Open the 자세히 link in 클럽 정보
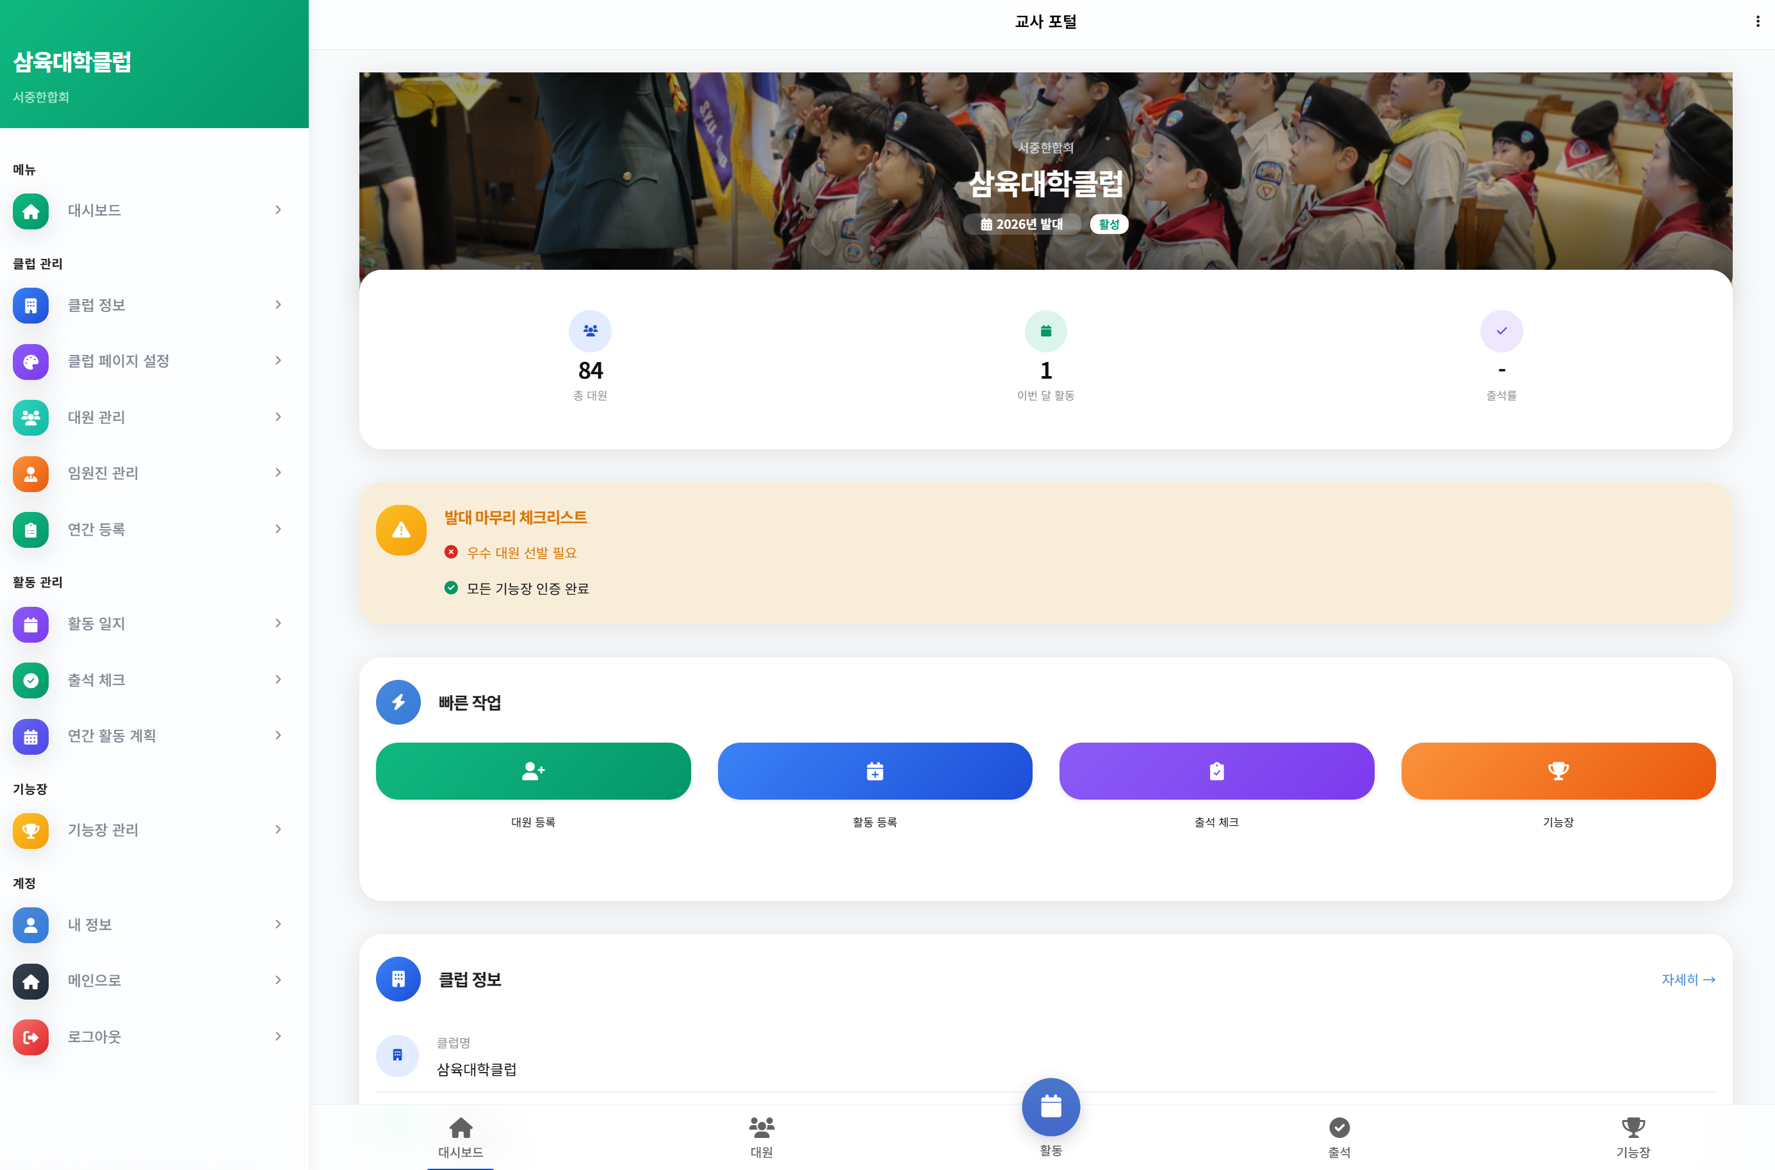Screen dimensions: 1775x1170 [x=1688, y=979]
